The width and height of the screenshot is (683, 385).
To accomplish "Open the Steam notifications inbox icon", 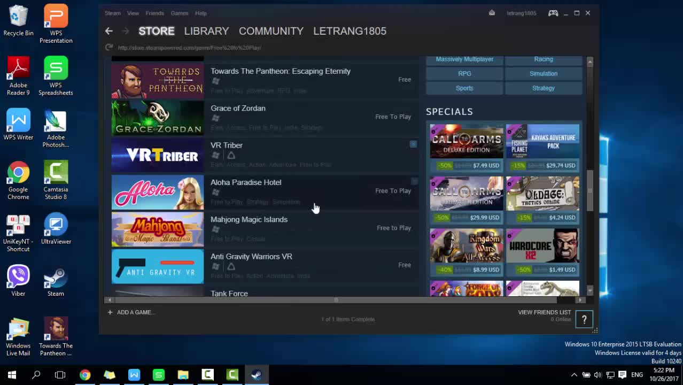I will (492, 13).
